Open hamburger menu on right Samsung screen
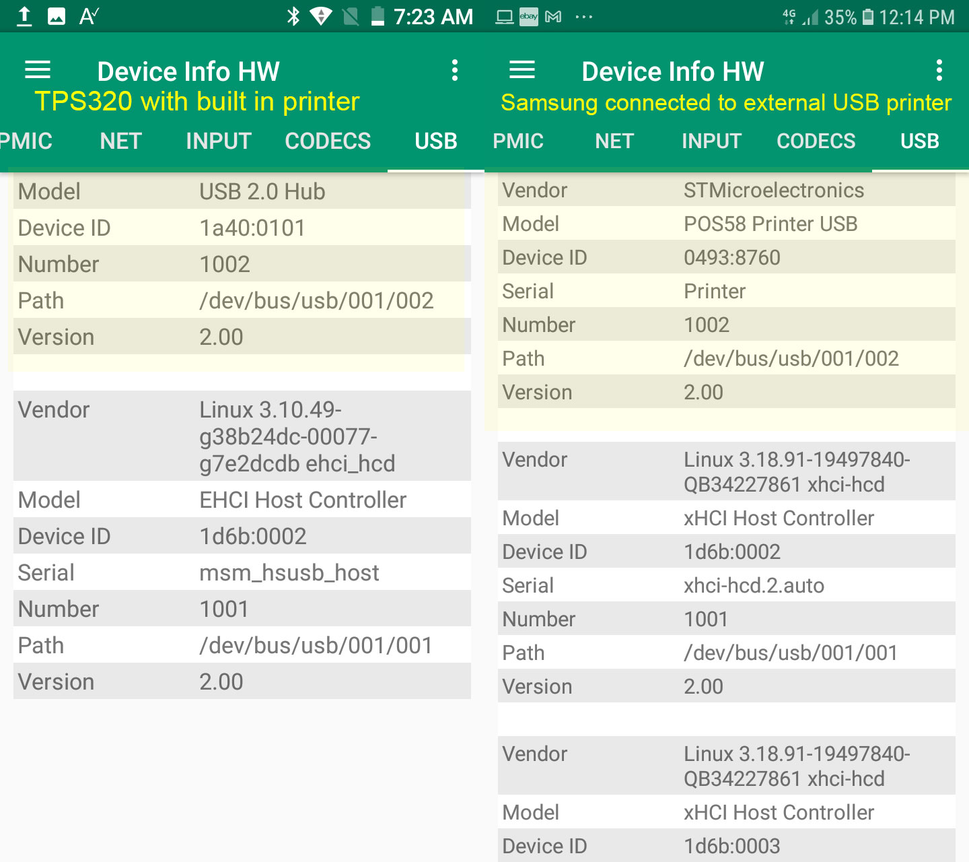This screenshot has width=969, height=862. (x=522, y=70)
